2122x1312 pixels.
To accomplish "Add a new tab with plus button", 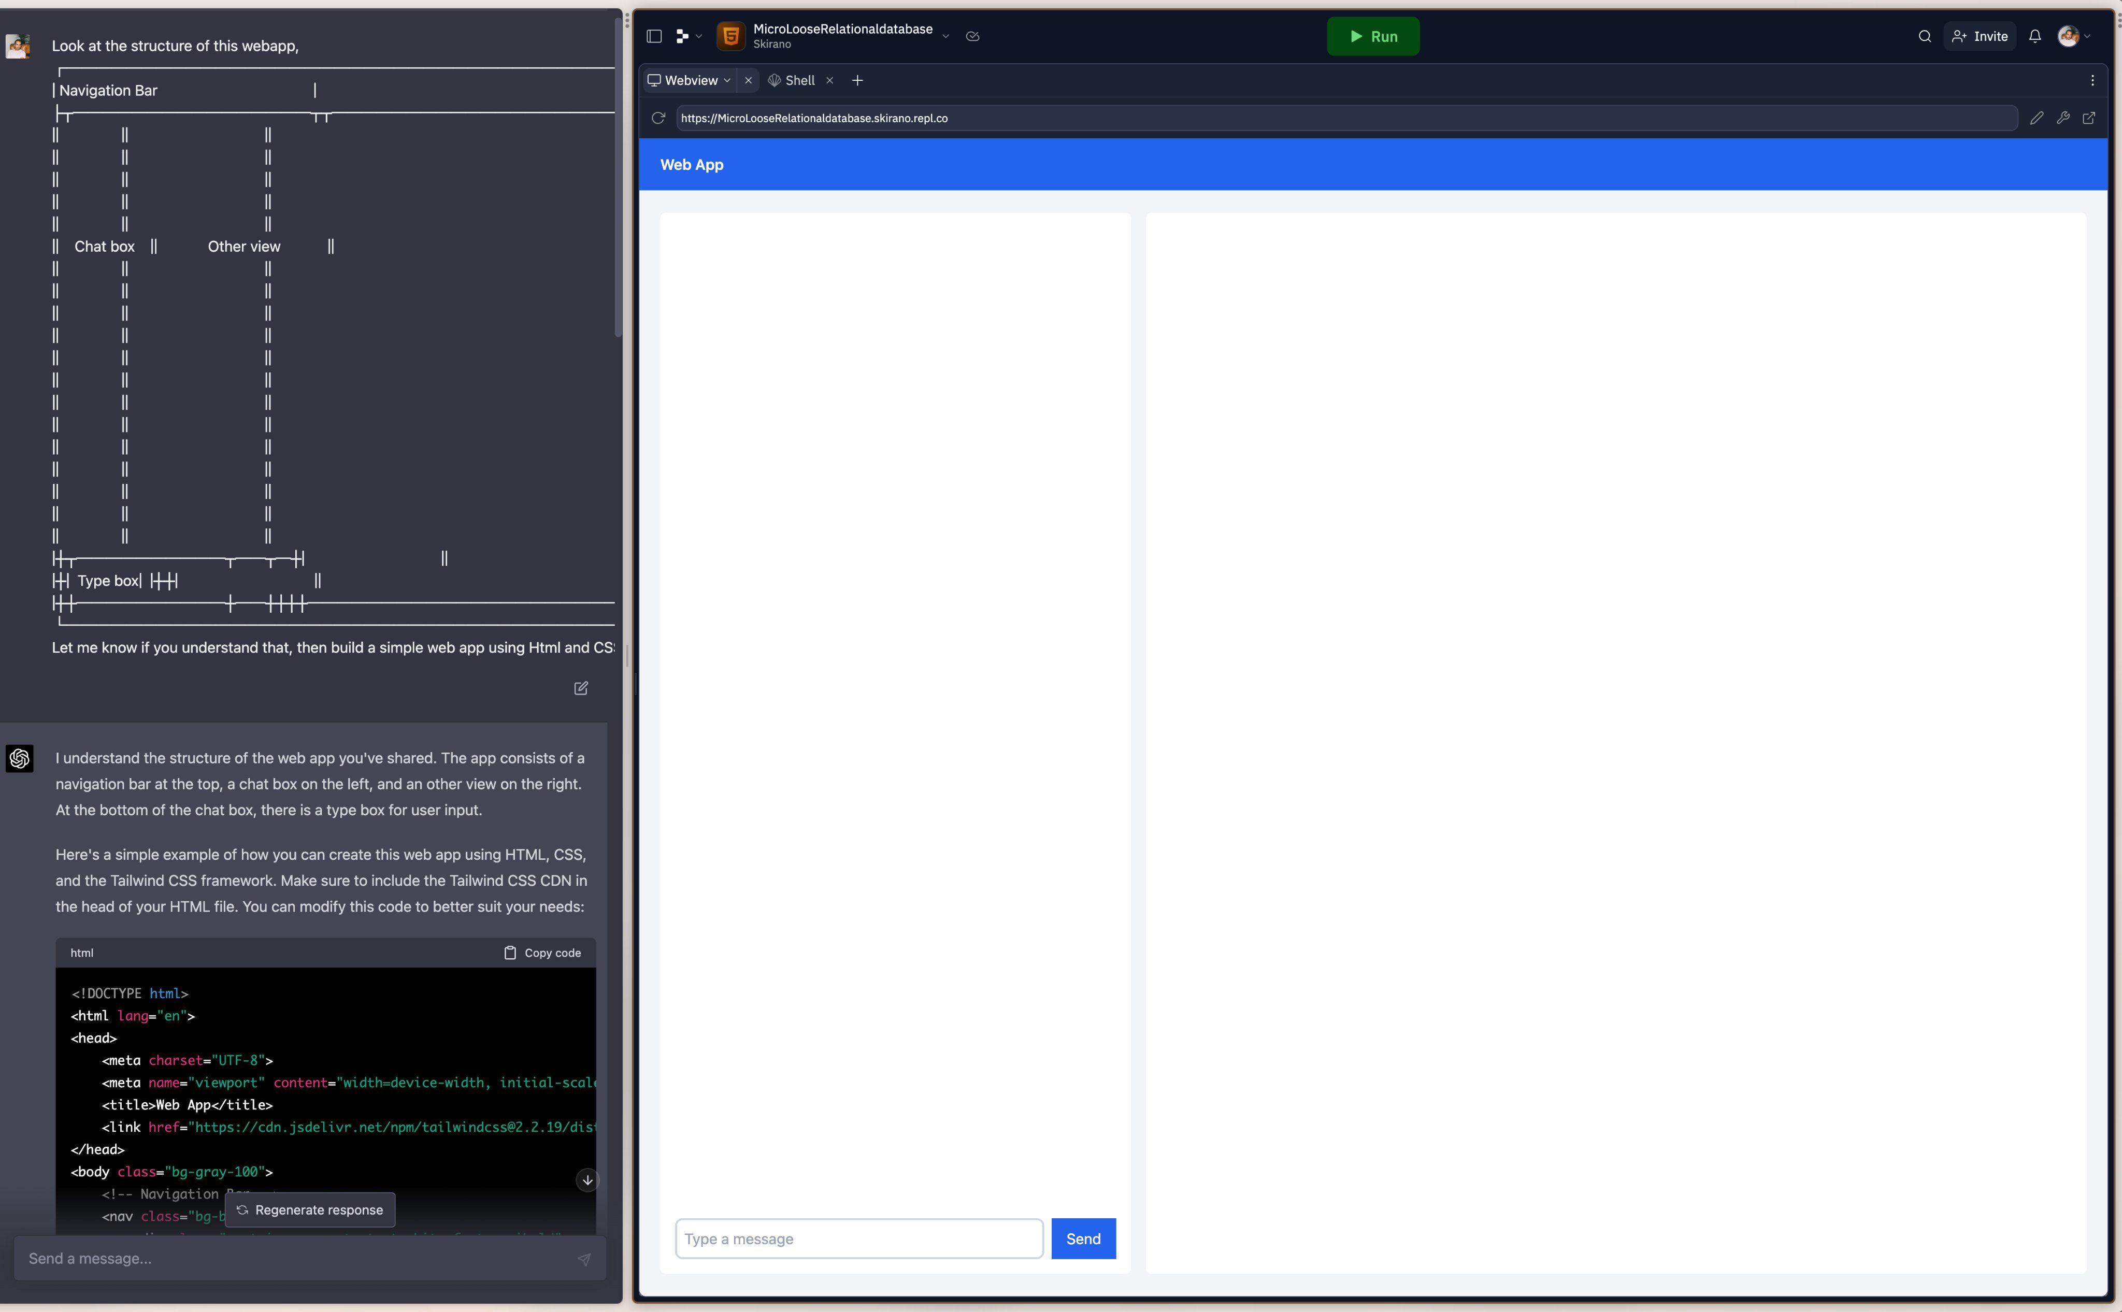I will pos(857,81).
